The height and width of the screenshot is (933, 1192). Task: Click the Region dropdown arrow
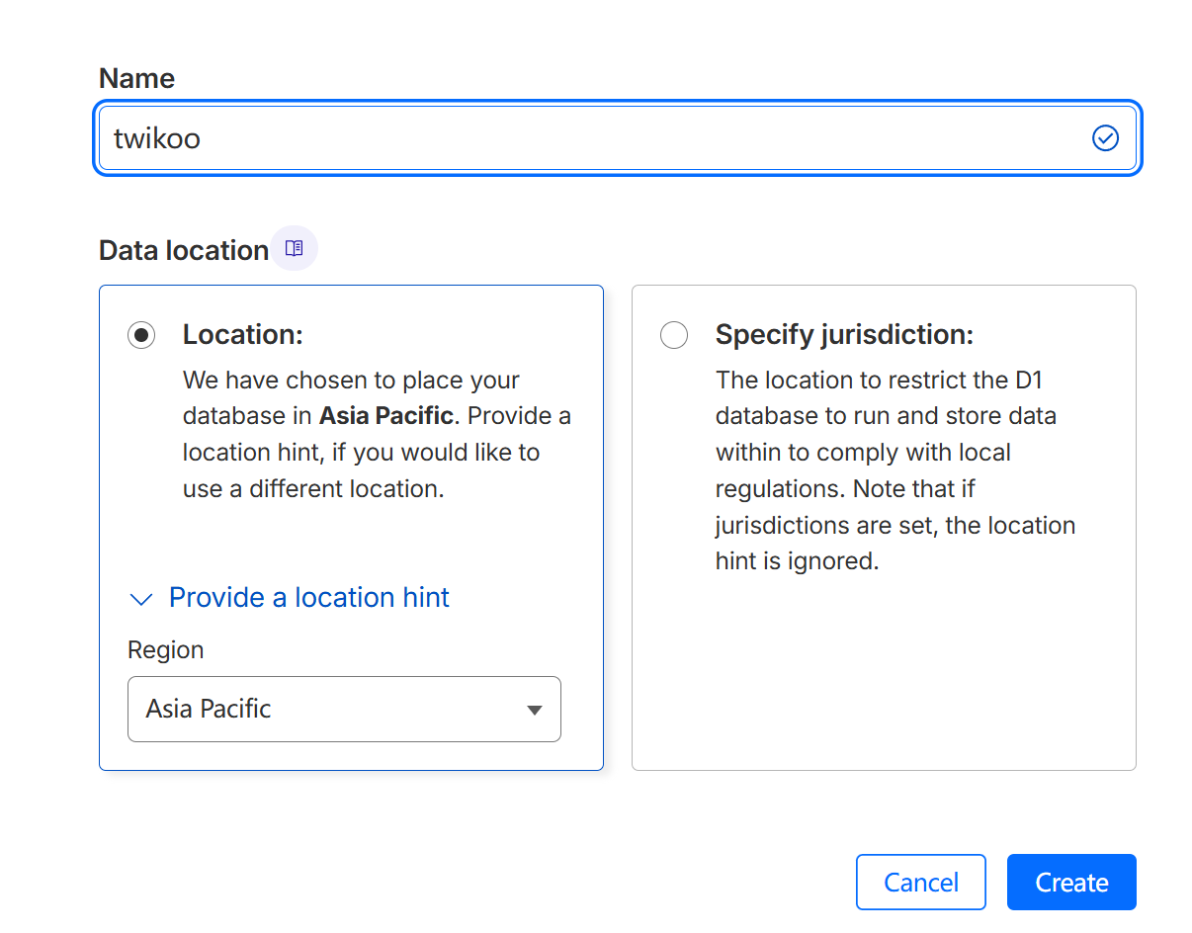point(535,710)
